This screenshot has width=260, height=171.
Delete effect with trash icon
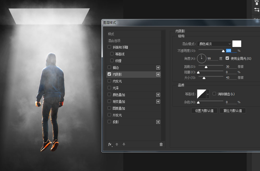tap(161, 144)
